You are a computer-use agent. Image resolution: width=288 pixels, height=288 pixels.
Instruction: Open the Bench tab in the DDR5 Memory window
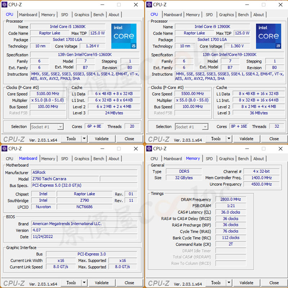[x=243, y=159]
